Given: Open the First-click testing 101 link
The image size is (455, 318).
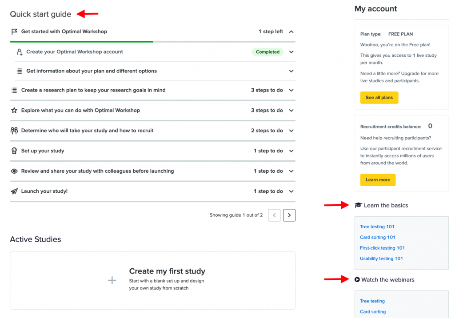Looking at the screenshot, I should click(382, 248).
